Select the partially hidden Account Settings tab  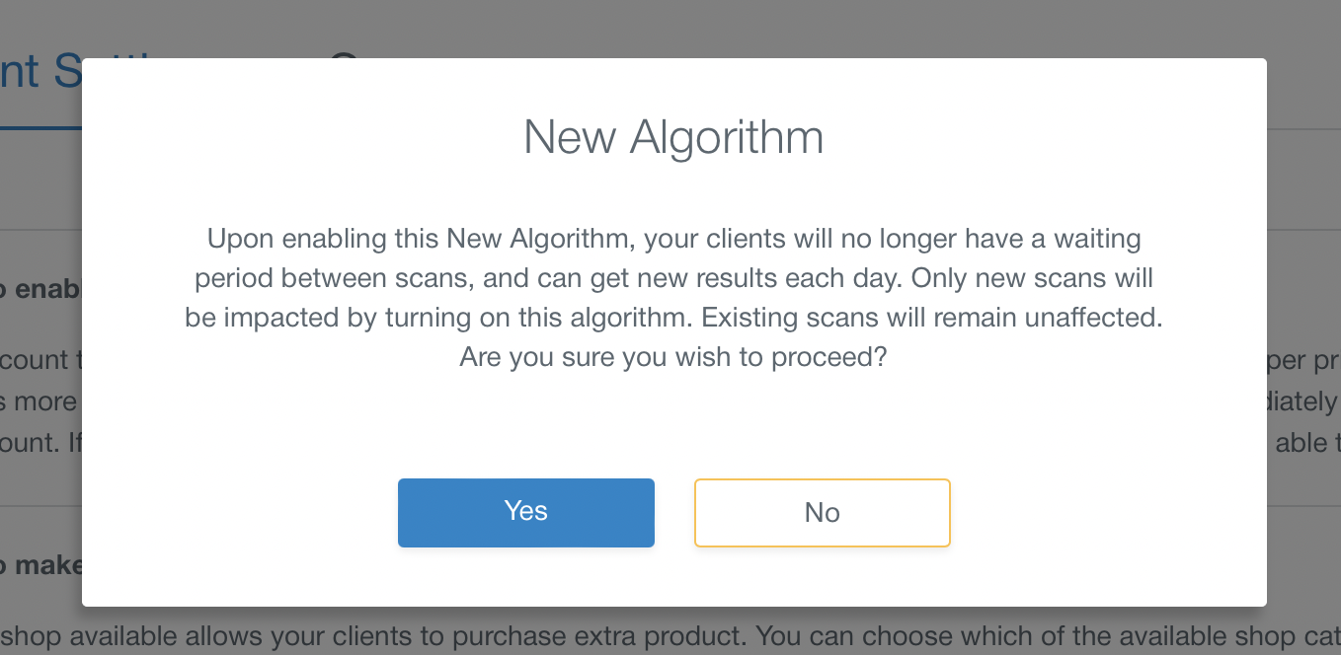coord(40,72)
